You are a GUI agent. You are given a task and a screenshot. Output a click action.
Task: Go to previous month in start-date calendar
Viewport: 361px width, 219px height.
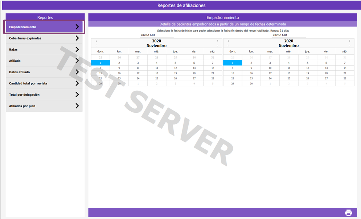[96, 46]
